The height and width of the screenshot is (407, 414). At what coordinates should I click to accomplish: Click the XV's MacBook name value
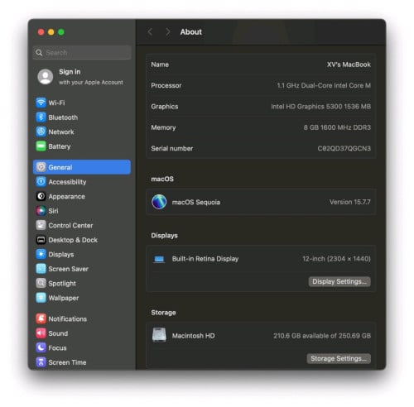click(349, 65)
